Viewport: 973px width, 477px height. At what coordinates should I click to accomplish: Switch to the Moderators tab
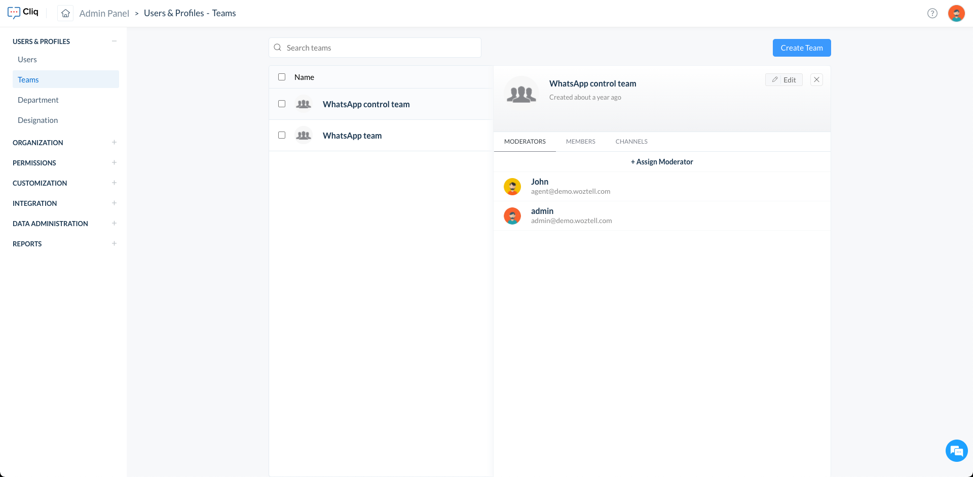click(x=525, y=142)
